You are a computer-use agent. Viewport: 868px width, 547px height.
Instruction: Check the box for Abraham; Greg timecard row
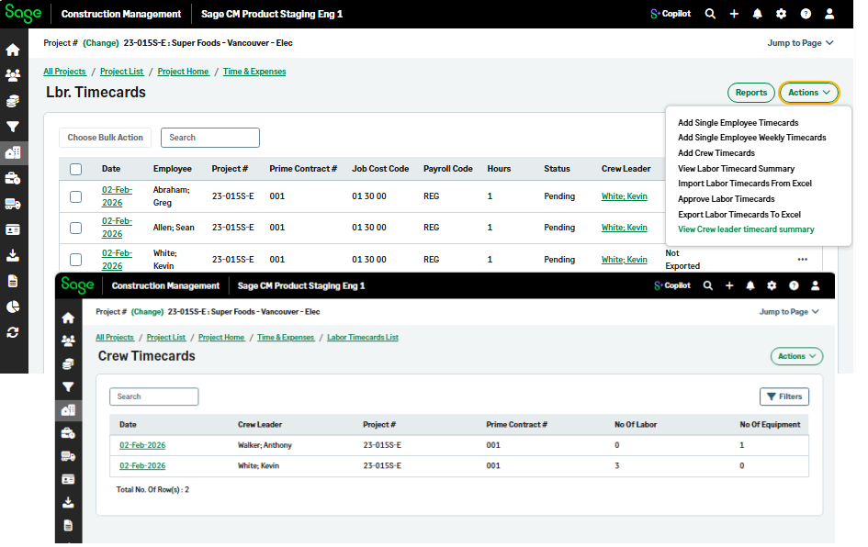click(x=76, y=196)
